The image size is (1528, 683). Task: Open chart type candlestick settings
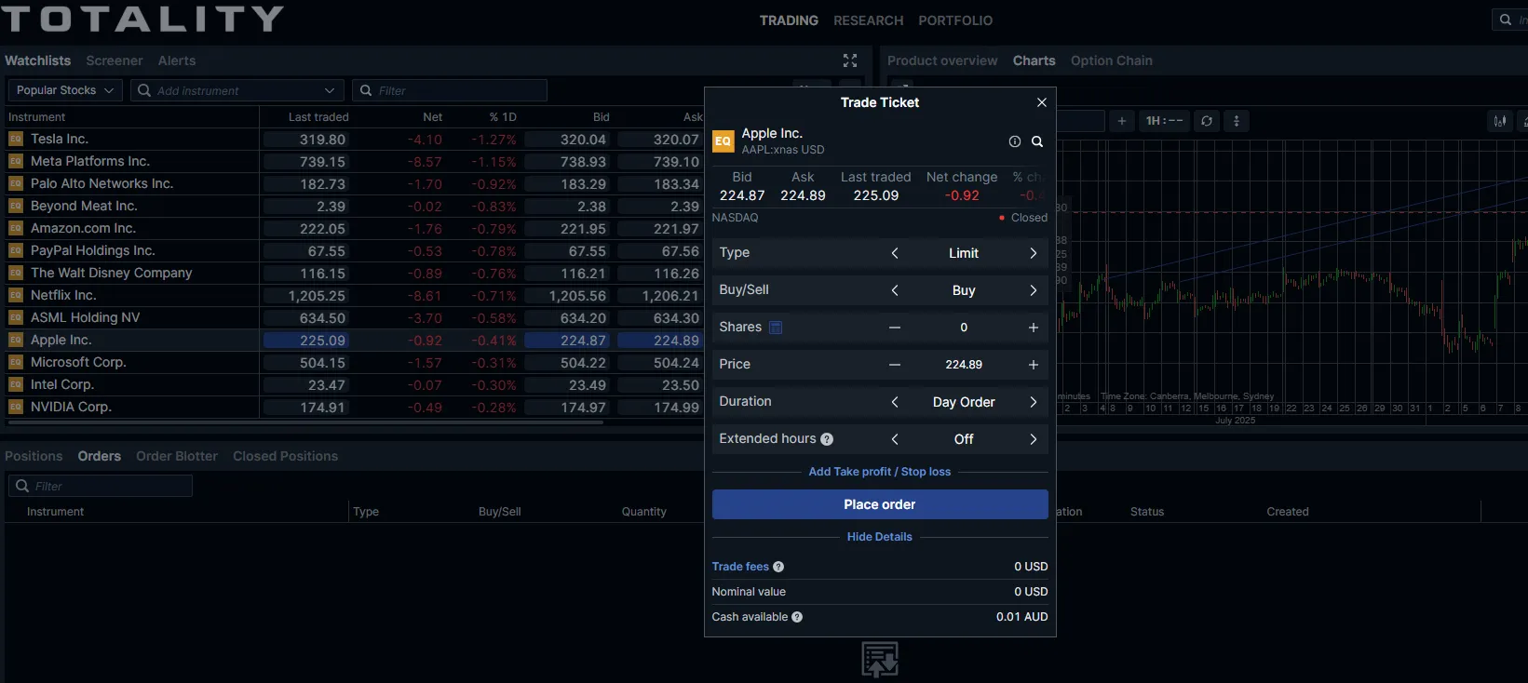click(1499, 121)
